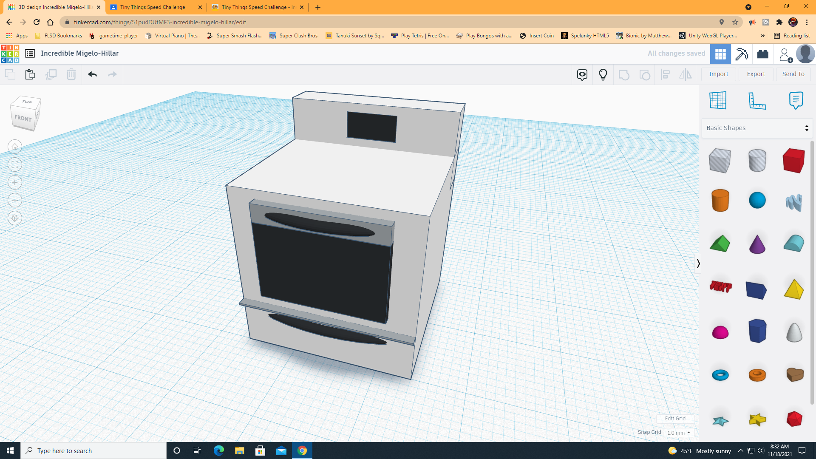This screenshot has width=816, height=459.
Task: Click the Send To button
Action: 793,74
